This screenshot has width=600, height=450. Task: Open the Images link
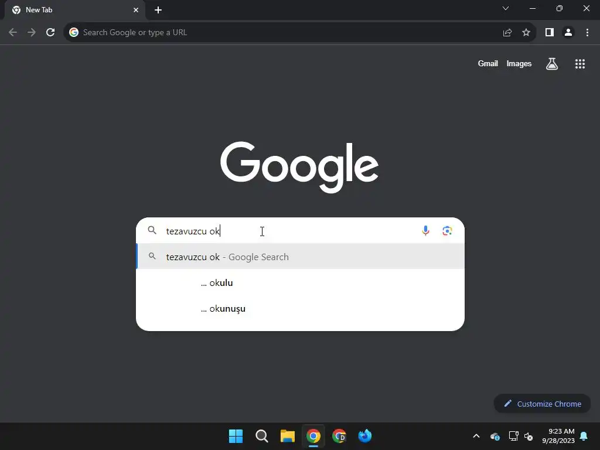click(519, 63)
